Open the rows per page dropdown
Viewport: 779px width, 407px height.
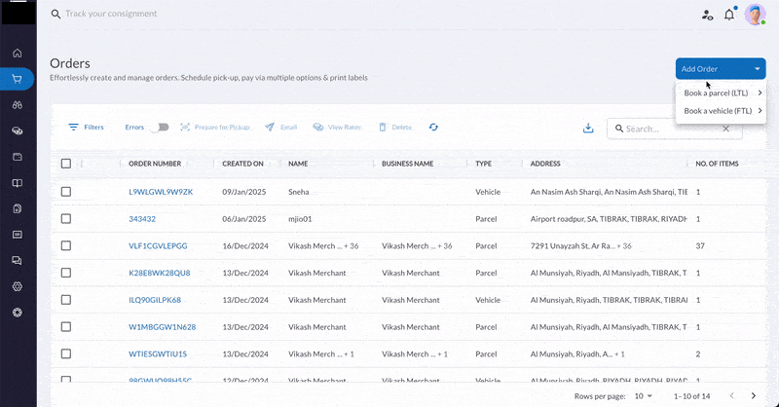[644, 396]
